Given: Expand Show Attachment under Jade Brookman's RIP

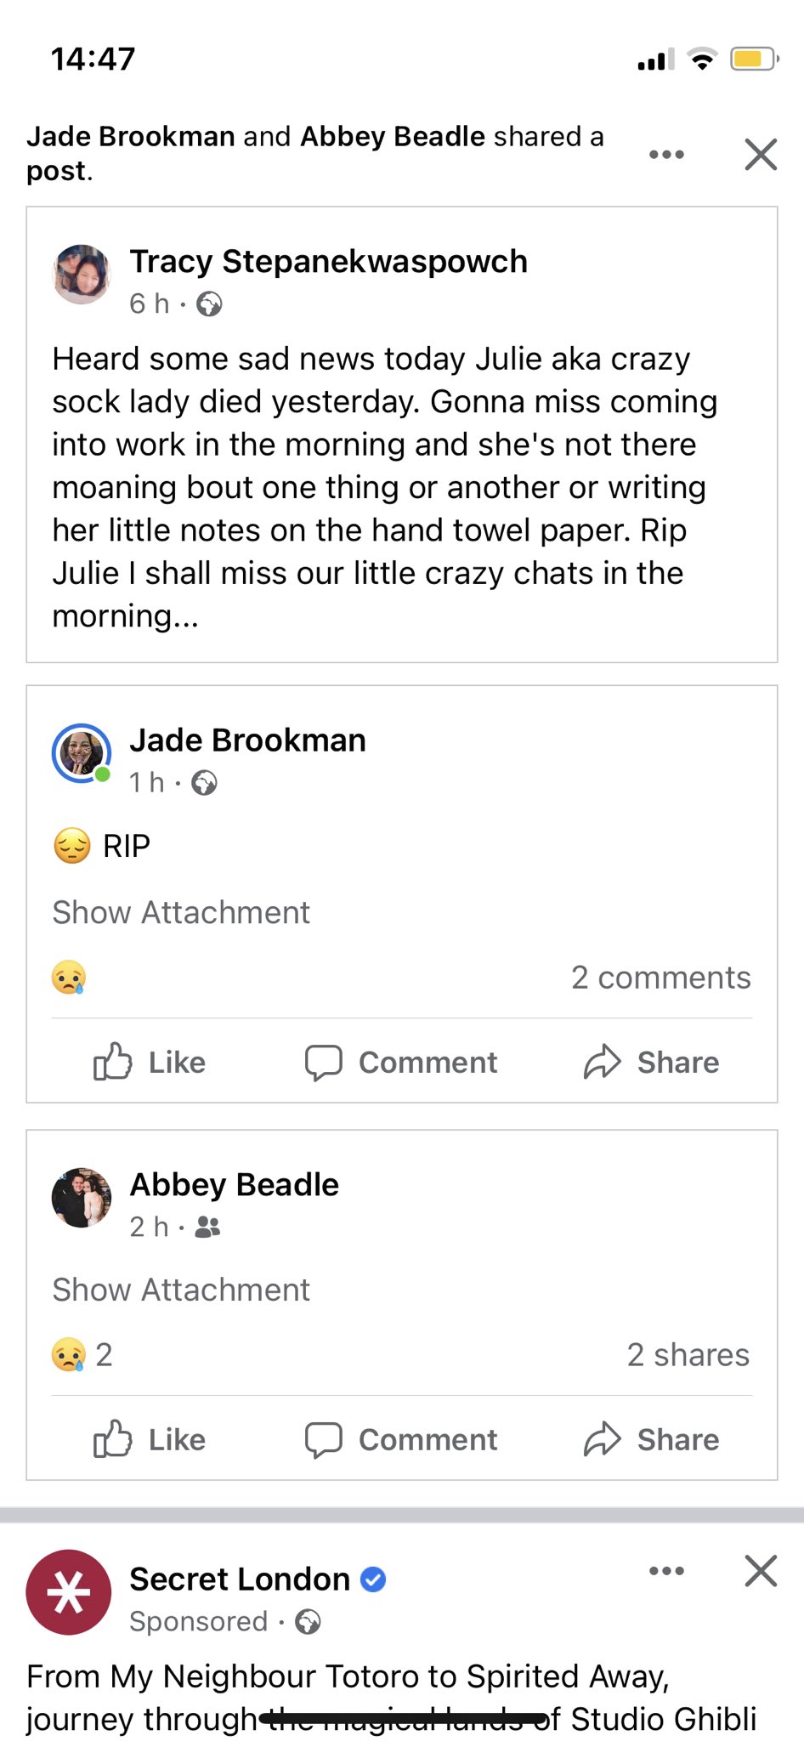Looking at the screenshot, I should pyautogui.click(x=181, y=912).
